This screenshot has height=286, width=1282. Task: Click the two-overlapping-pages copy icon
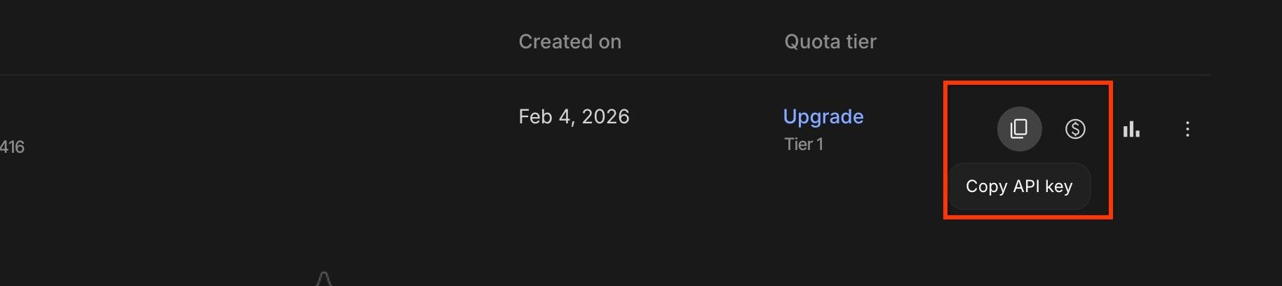coord(1019,129)
